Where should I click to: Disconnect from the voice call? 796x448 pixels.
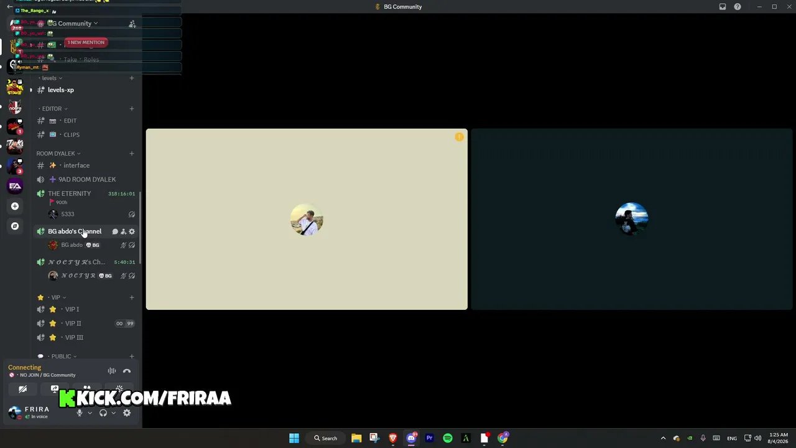(x=127, y=371)
